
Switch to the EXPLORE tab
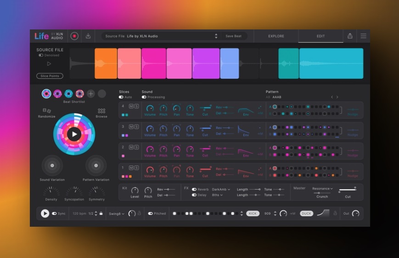pyautogui.click(x=276, y=36)
